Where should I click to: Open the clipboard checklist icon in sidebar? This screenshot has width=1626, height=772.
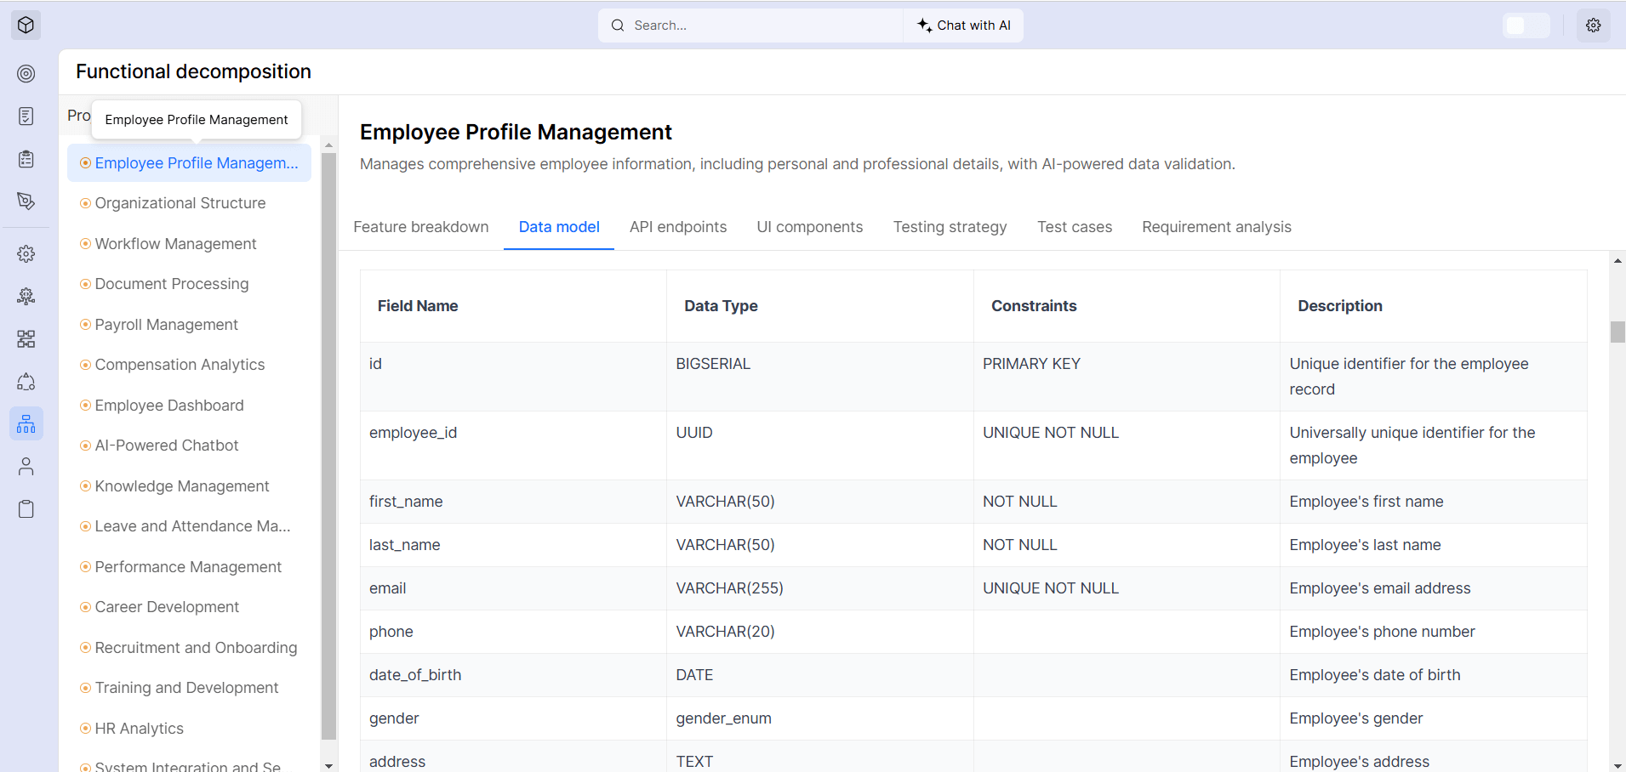pos(26,159)
